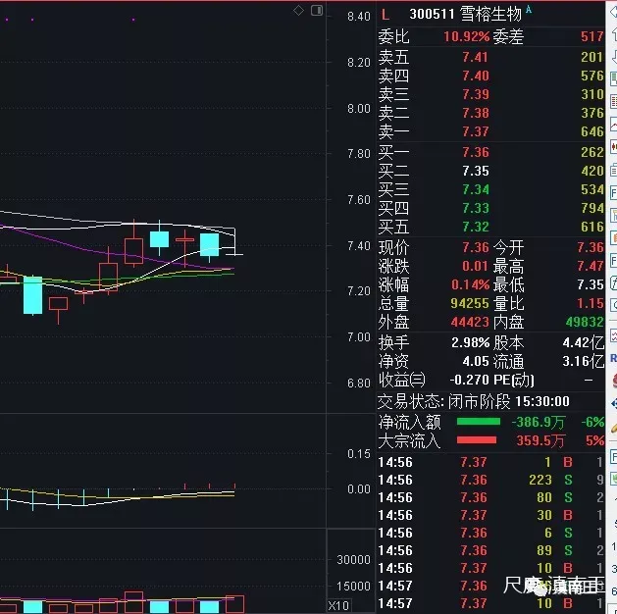Select the 14:56 trade with volume 80
Viewport: 617px width, 614px height.
pyautogui.click(x=490, y=498)
